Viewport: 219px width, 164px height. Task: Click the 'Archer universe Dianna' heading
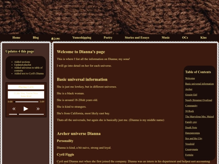(x=79, y=134)
